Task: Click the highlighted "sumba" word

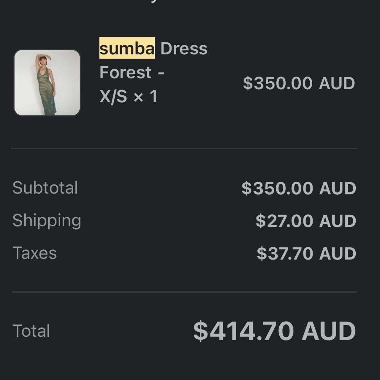Action: [x=127, y=48]
